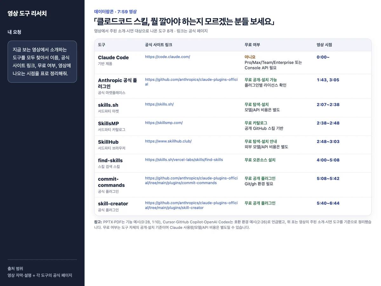Click 무료 탐색·설치 안내 status
Image resolution: width=381 pixels, height=286 pixels.
coord(261,141)
